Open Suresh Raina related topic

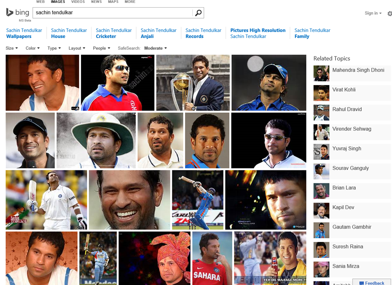tap(352, 250)
